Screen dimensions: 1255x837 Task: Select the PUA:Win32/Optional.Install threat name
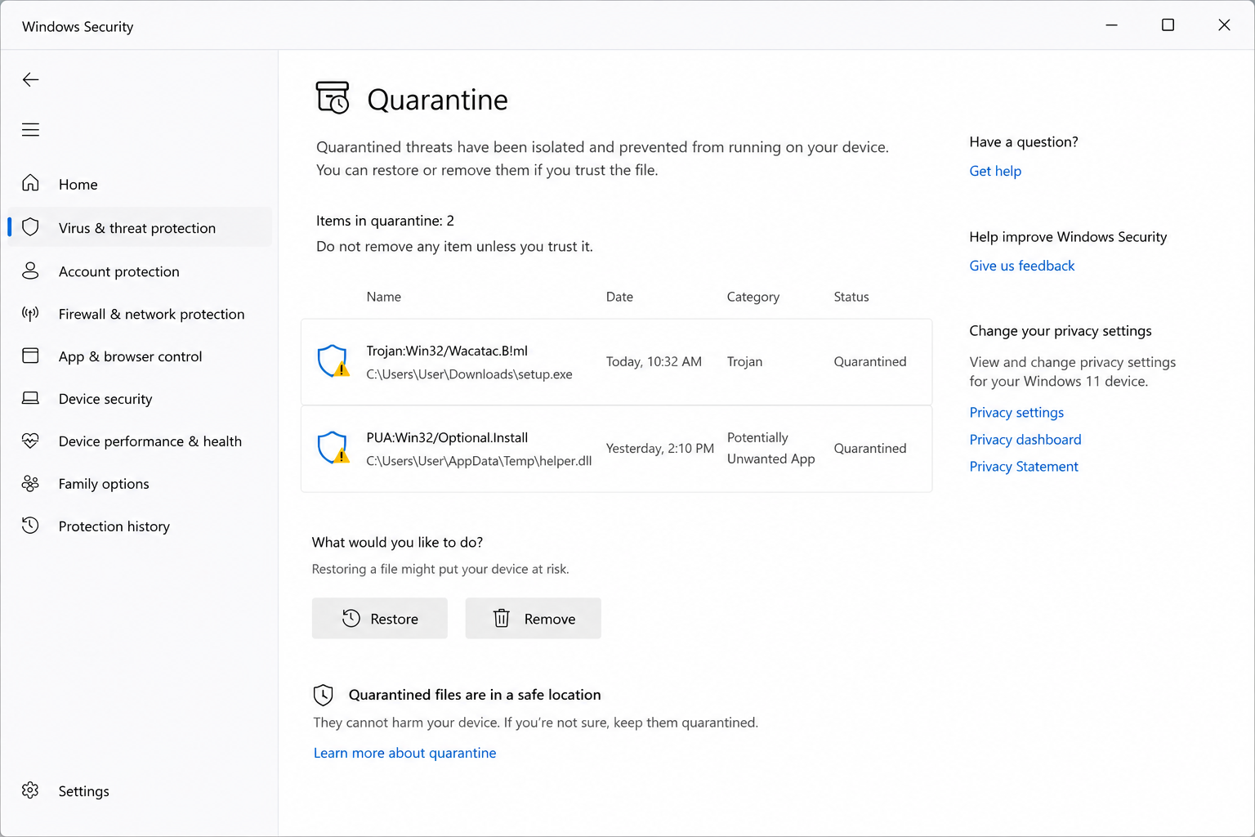click(x=447, y=437)
